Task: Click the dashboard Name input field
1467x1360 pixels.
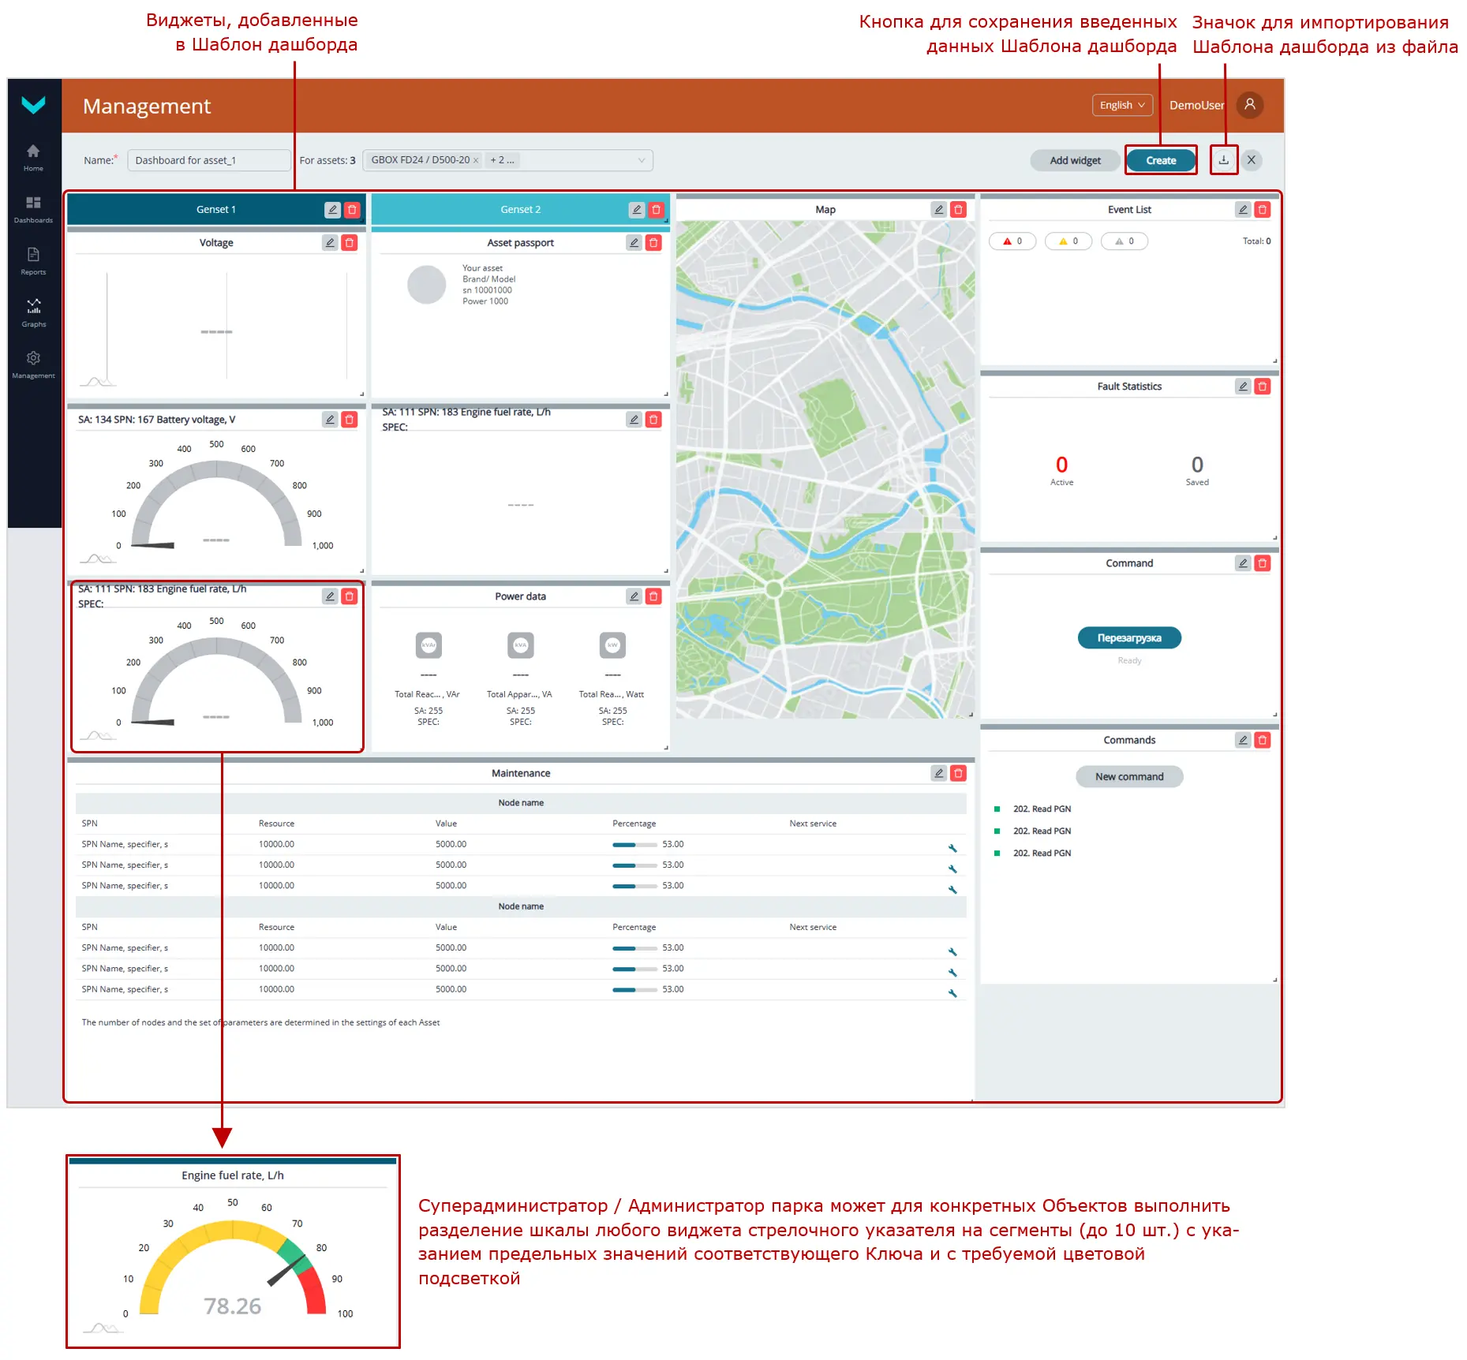Action: (208, 160)
